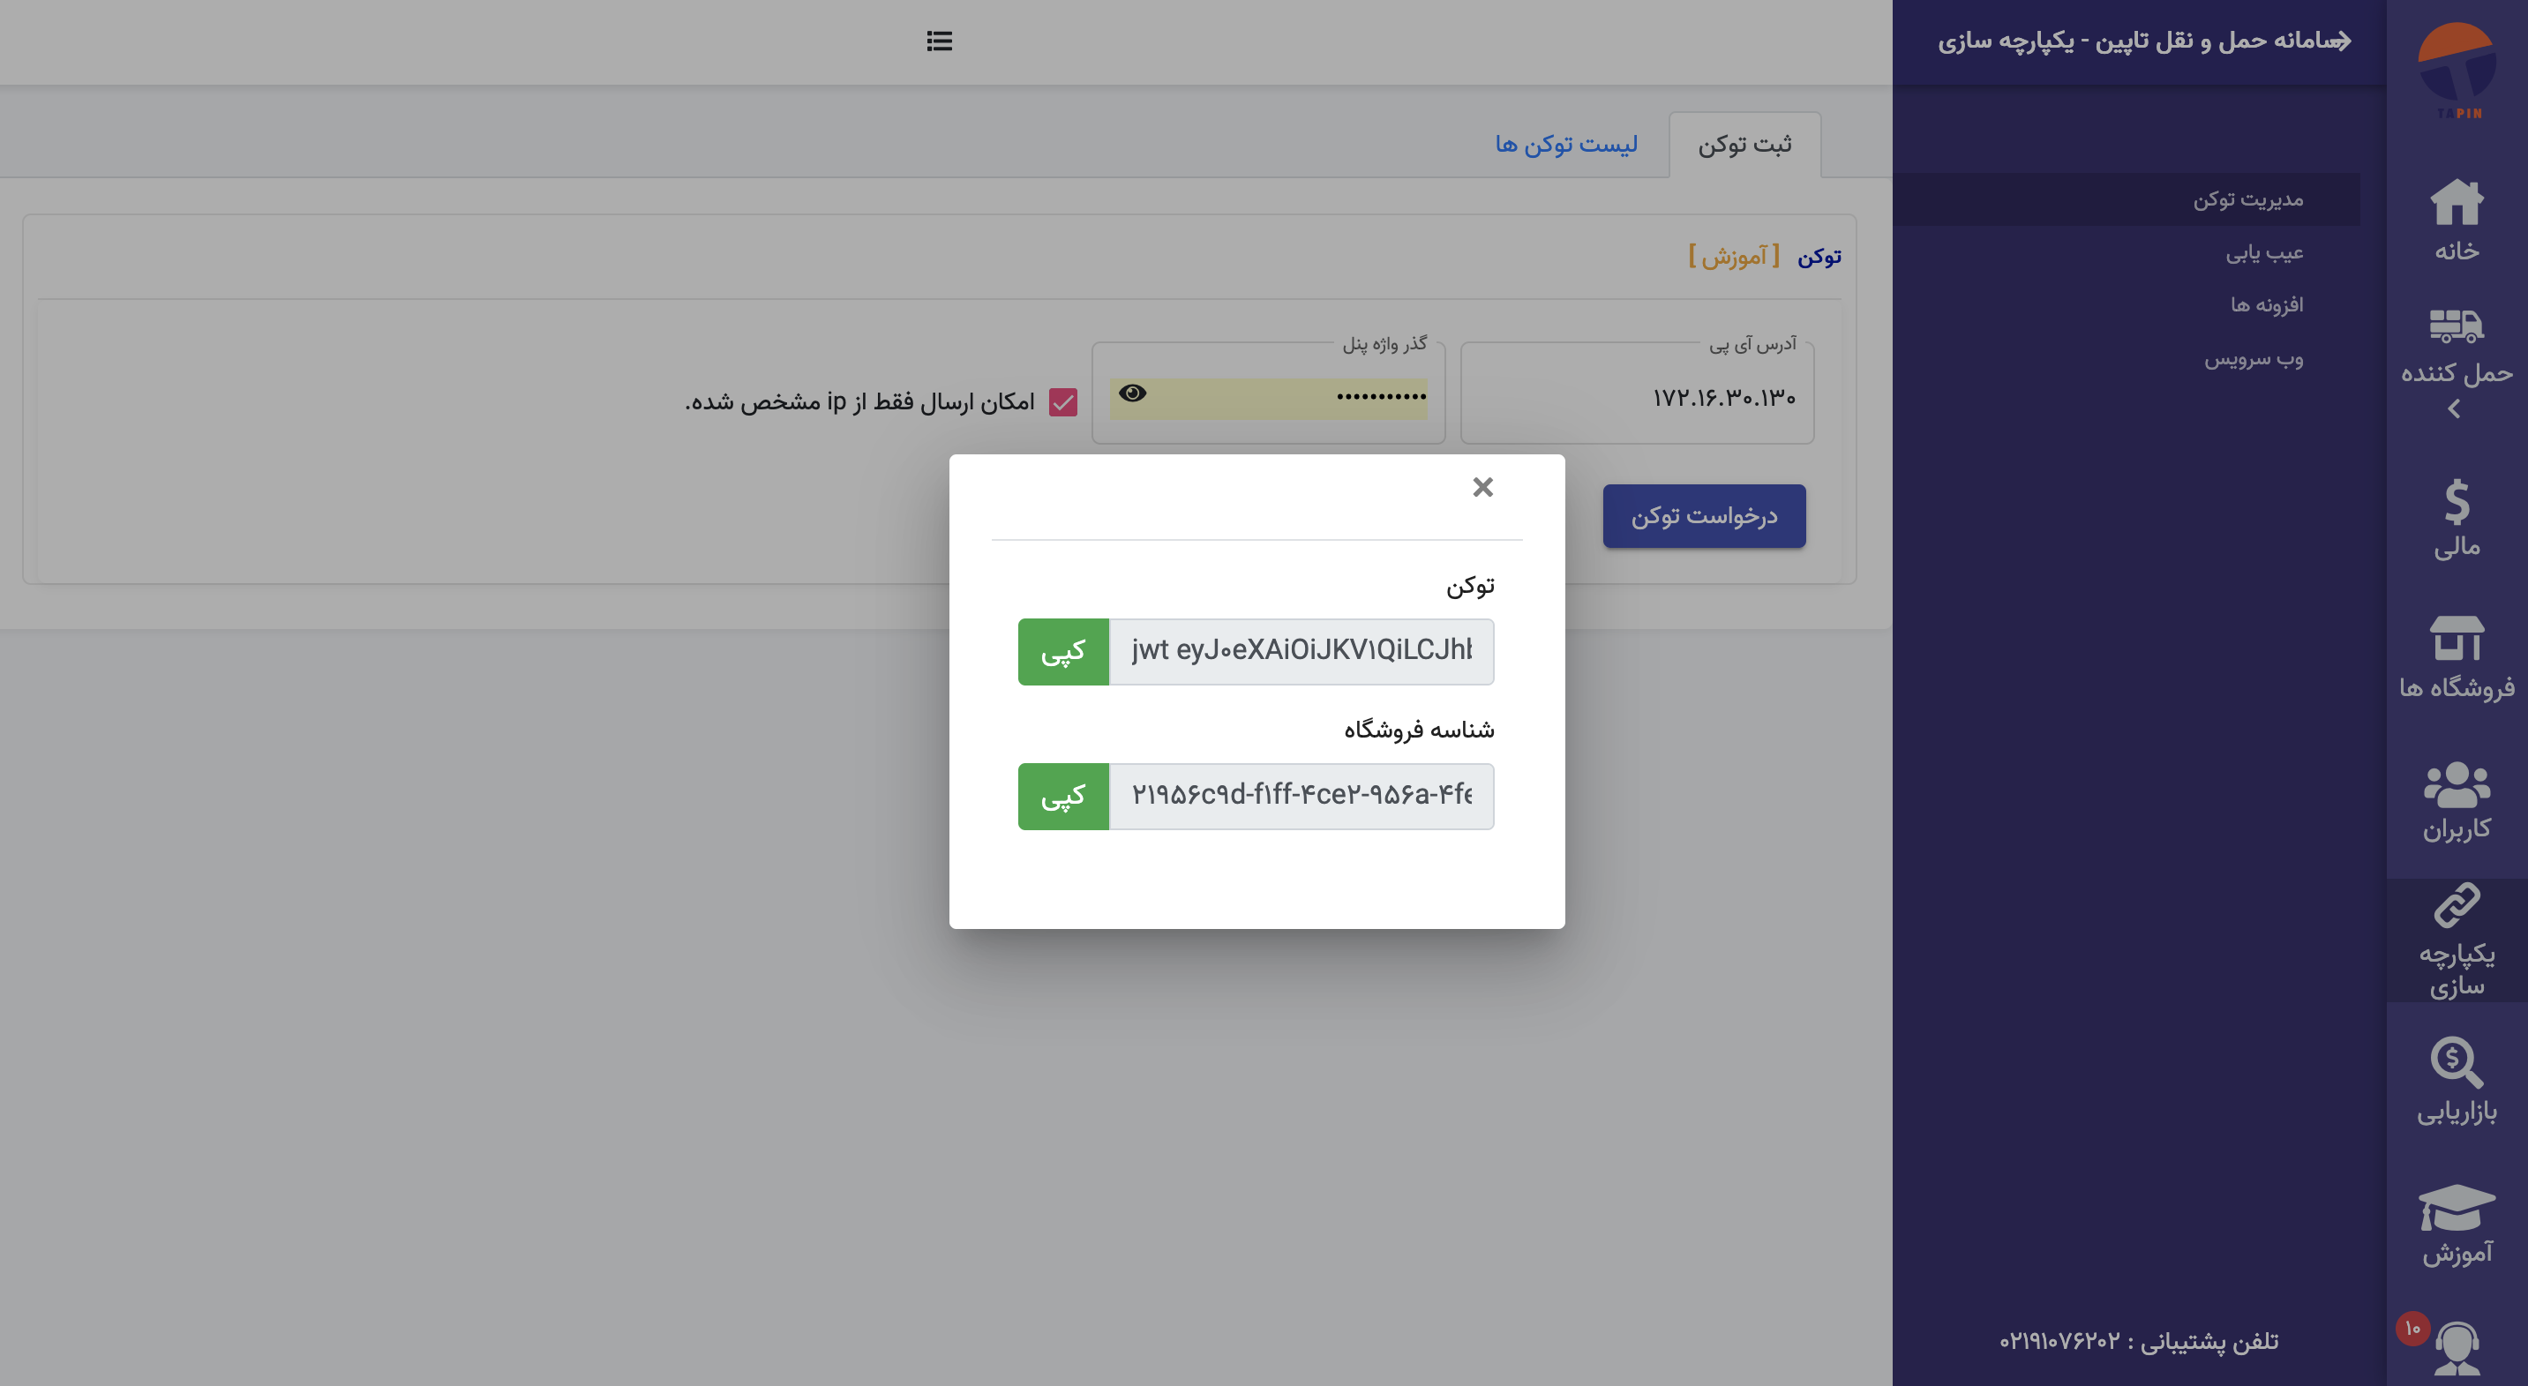The image size is (2528, 1386).
Task: Switch to the token list (لیست توکن ها) tab
Action: pyautogui.click(x=1565, y=144)
